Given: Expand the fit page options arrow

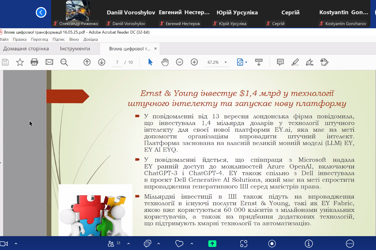Looking at the screenshot, I should tap(246, 62).
